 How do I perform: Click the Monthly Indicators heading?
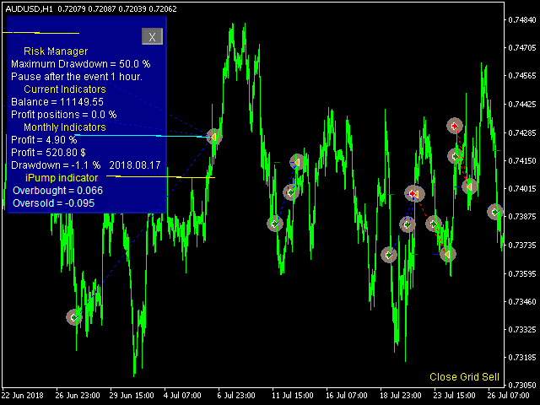[65, 127]
